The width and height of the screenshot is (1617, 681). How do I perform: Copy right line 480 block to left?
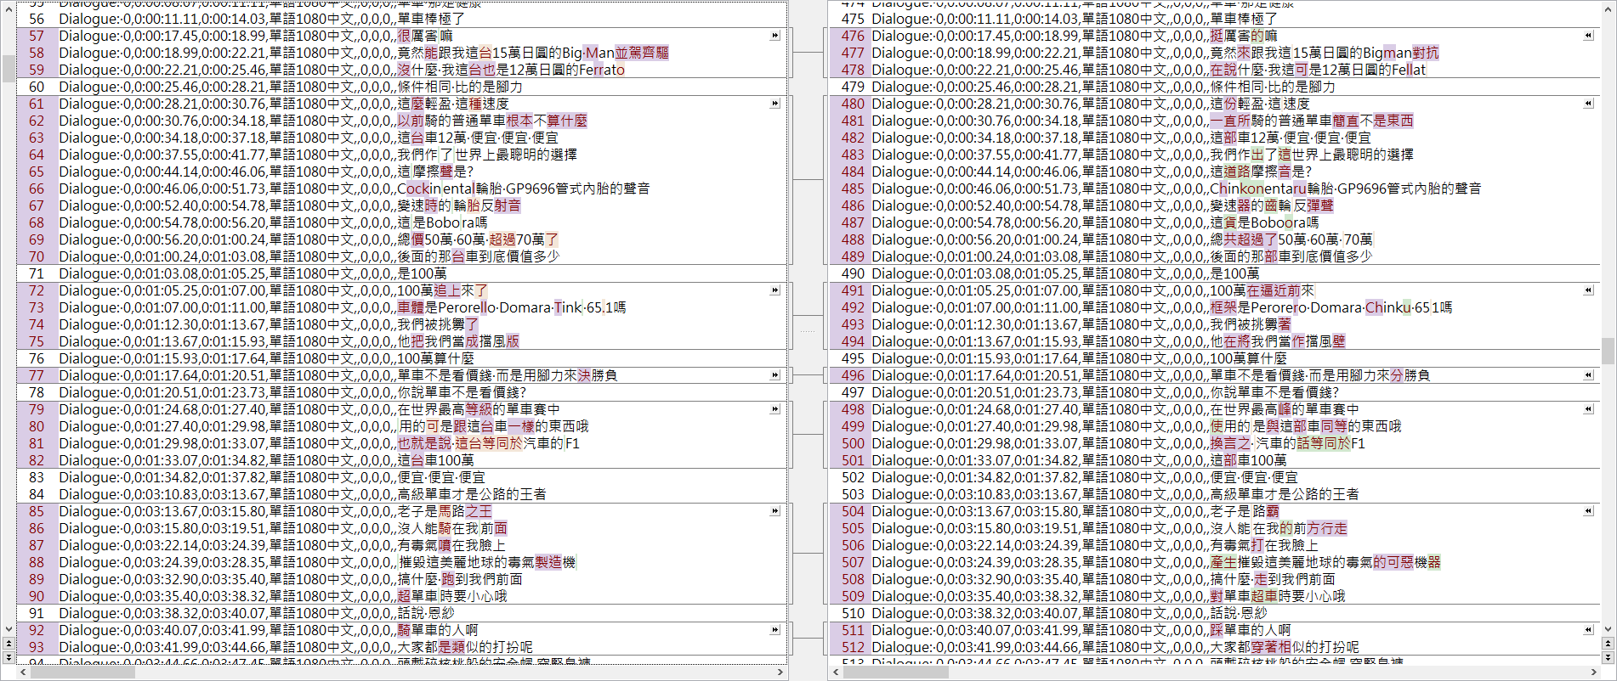point(1588,104)
